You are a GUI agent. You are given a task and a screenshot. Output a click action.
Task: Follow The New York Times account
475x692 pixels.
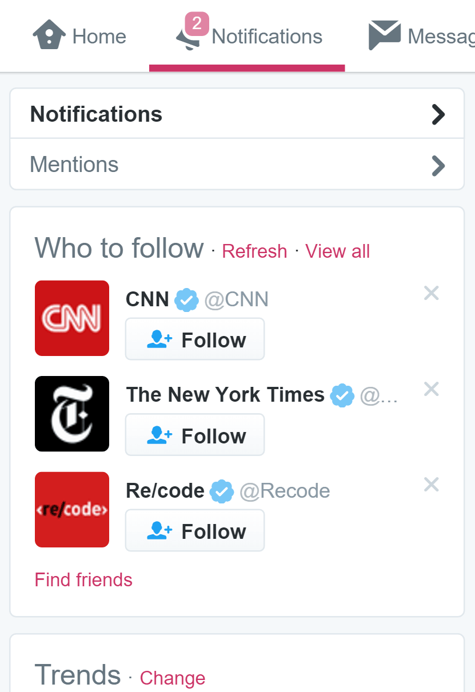[x=195, y=435]
